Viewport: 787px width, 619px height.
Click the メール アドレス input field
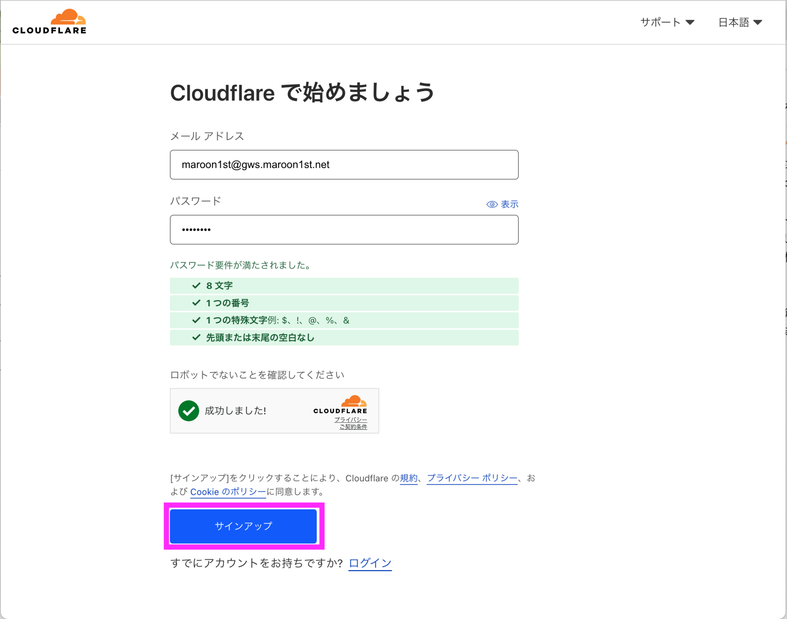coord(344,165)
